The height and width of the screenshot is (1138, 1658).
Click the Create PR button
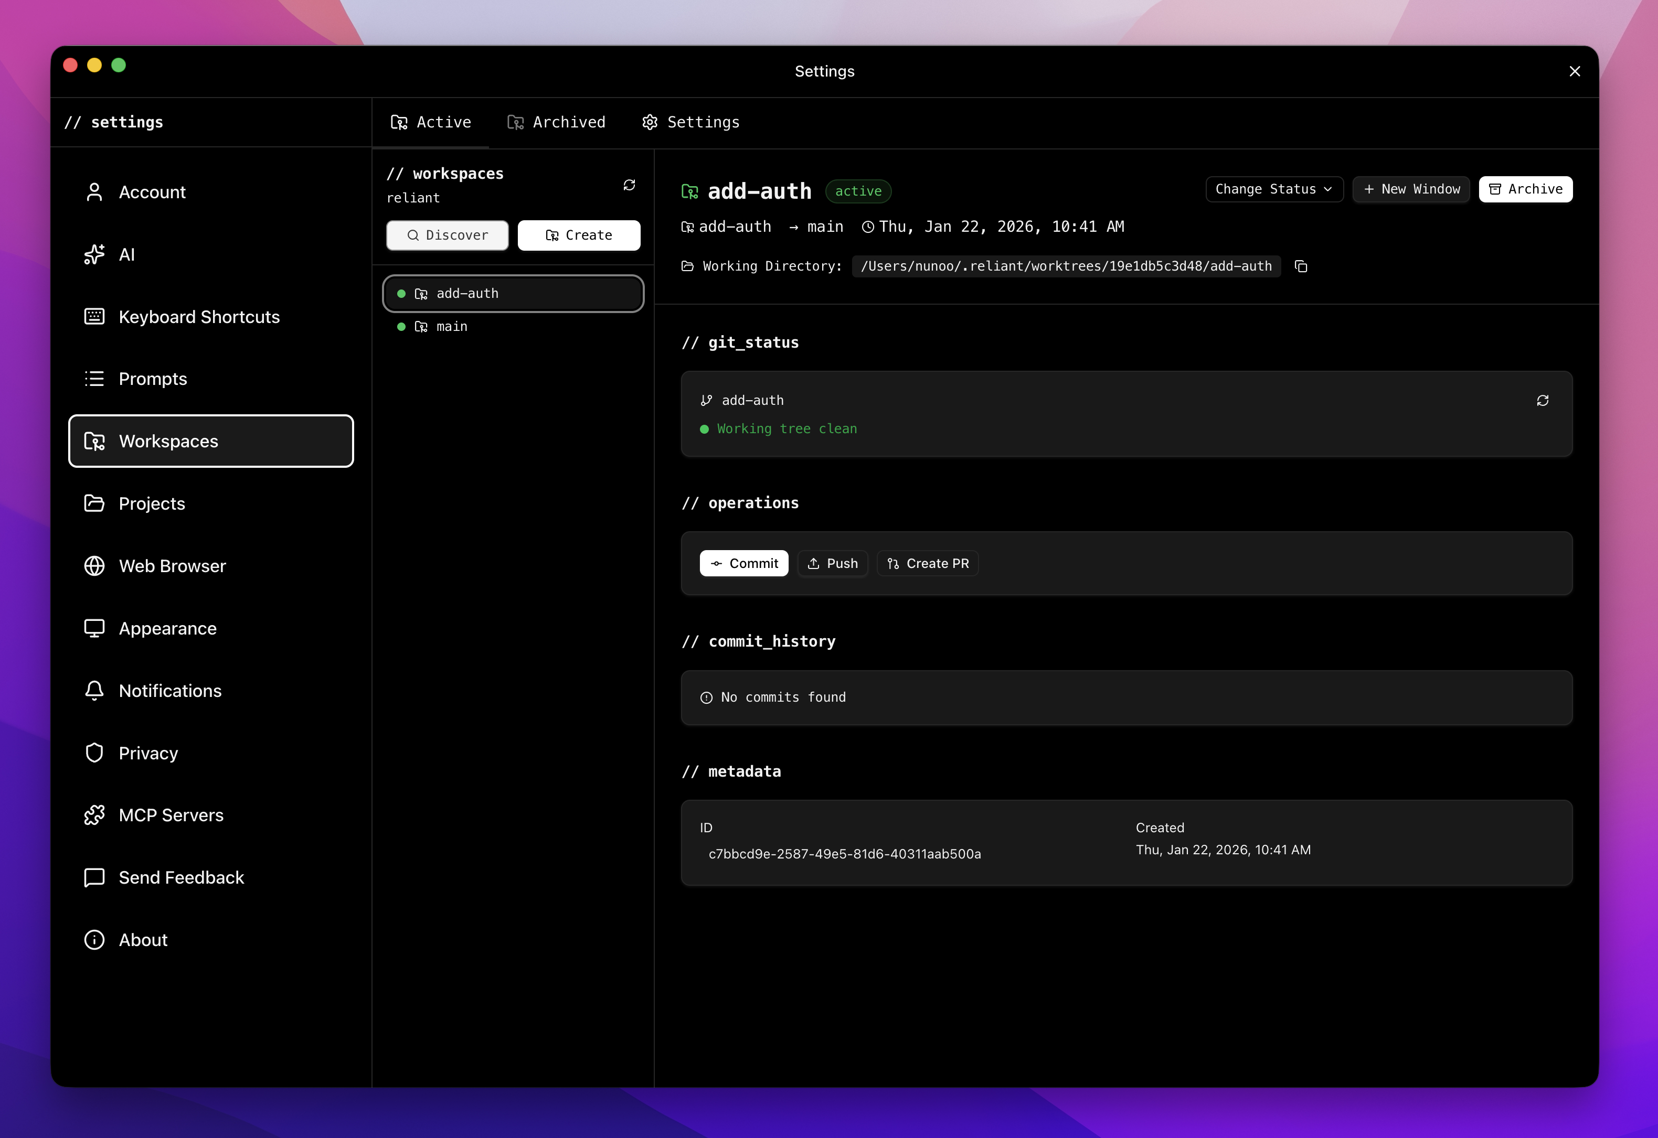(x=928, y=563)
